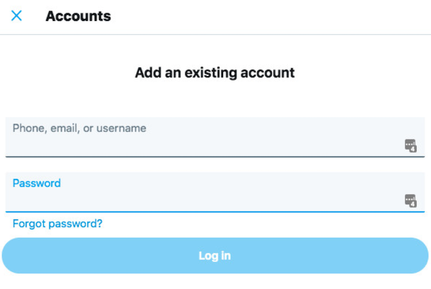The height and width of the screenshot is (289, 431).
Task: Click the dark underline beneath the username field
Action: click(215, 157)
